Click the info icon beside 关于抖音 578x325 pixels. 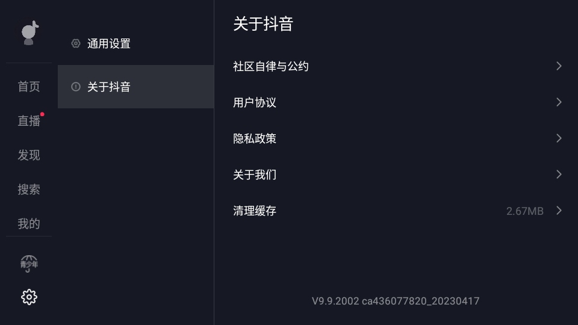click(x=76, y=87)
